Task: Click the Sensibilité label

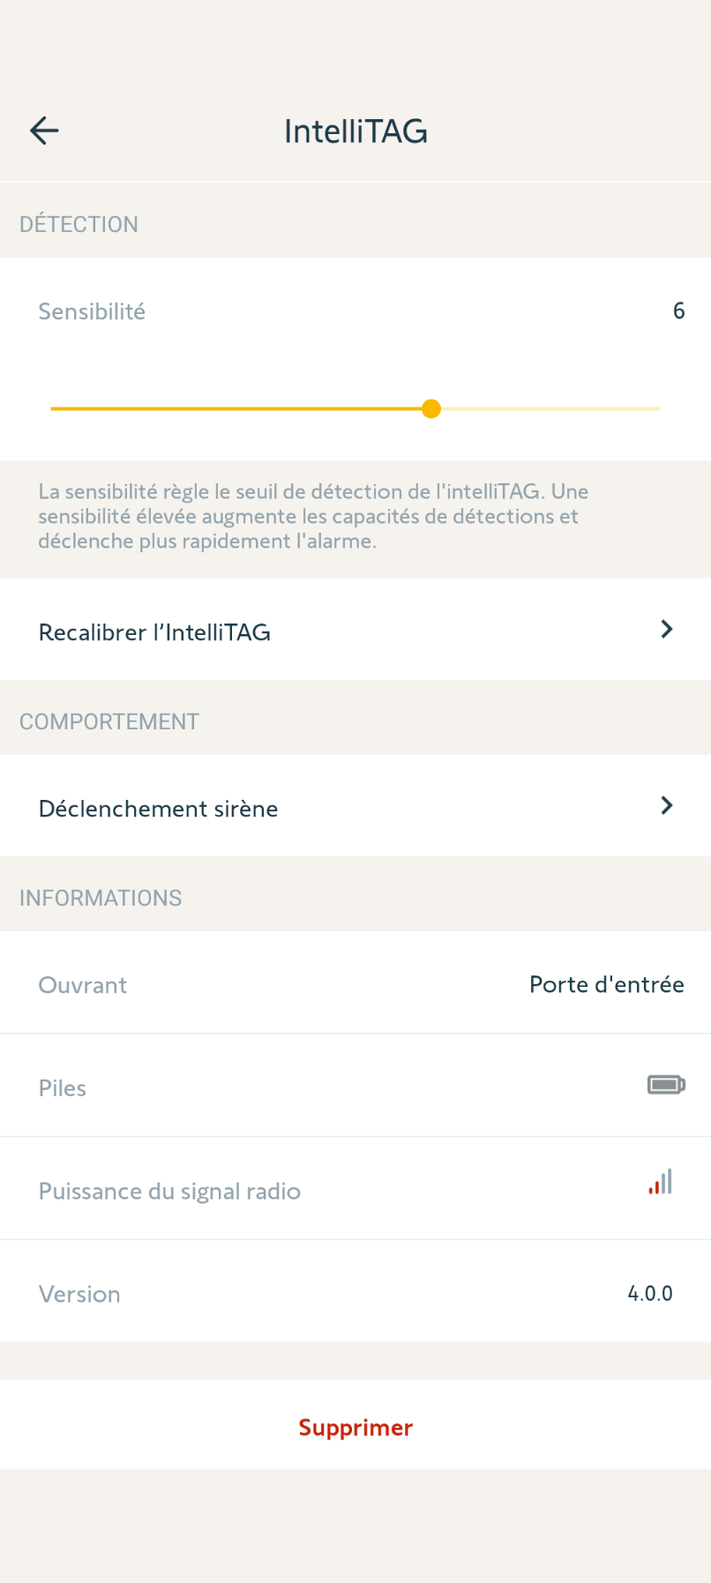Action: click(92, 311)
